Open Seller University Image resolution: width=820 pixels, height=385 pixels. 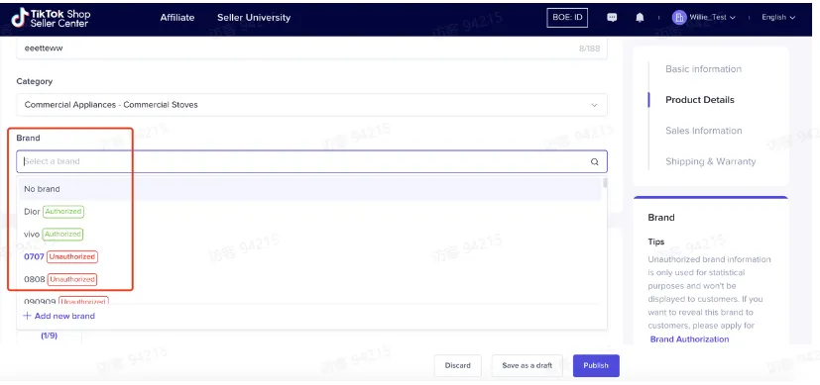click(x=254, y=17)
